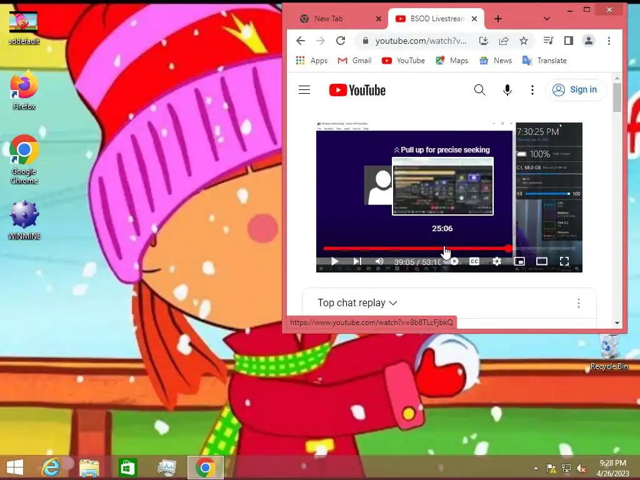
Task: Open the Apps bookmark
Action: click(x=312, y=61)
